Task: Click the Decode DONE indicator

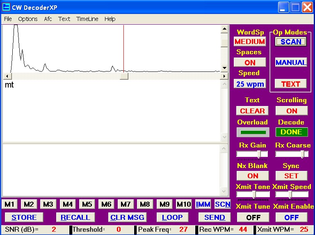Action: point(292,132)
